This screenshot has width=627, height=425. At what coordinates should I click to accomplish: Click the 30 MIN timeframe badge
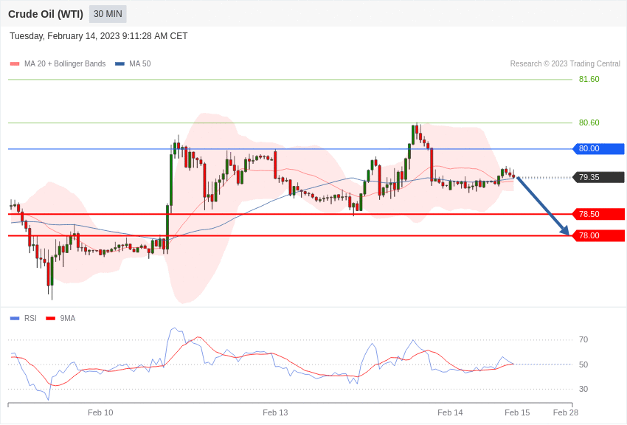(108, 14)
